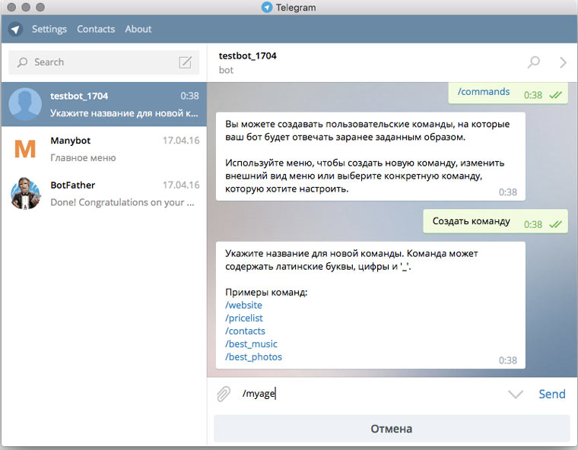Click the /commands link in sent message
Image resolution: width=578 pixels, height=450 pixels.
pyautogui.click(x=483, y=91)
